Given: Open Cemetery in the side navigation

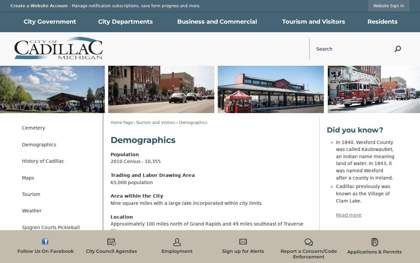Looking at the screenshot, I should click(x=33, y=128).
